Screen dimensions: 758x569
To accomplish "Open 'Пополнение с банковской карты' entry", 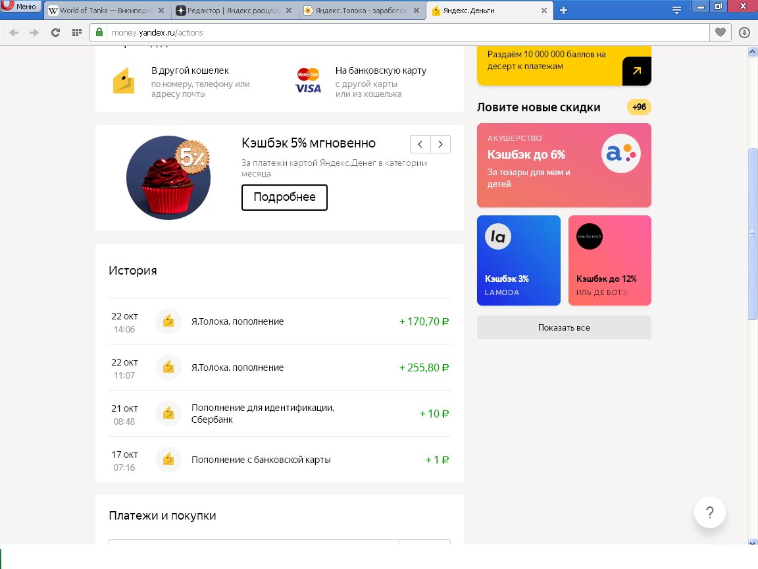I will pos(280,460).
